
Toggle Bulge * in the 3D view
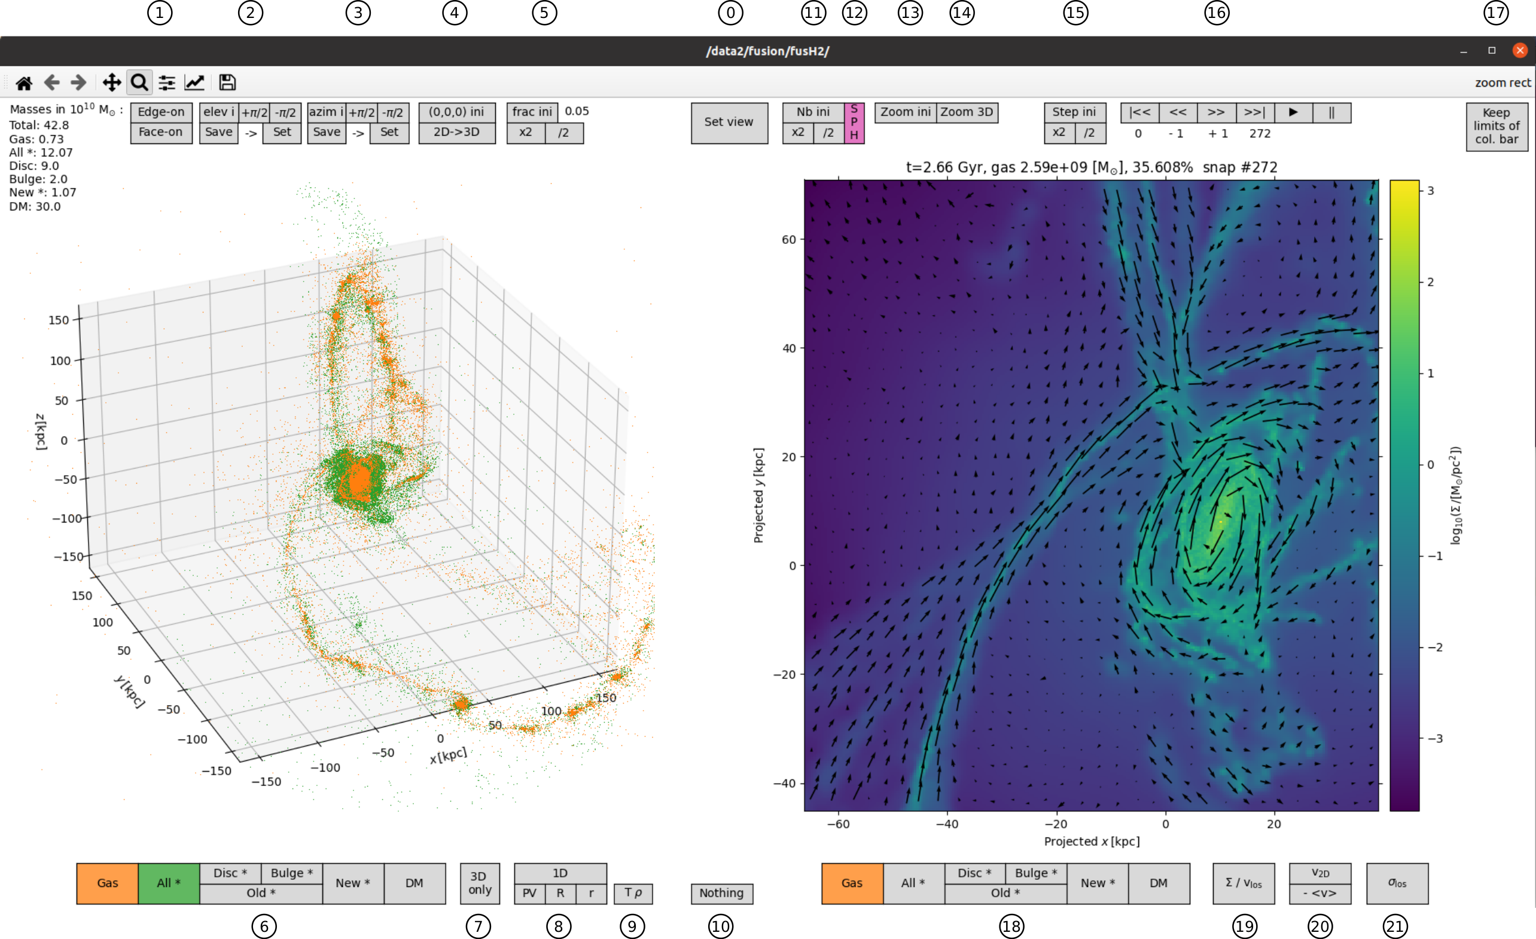(292, 874)
